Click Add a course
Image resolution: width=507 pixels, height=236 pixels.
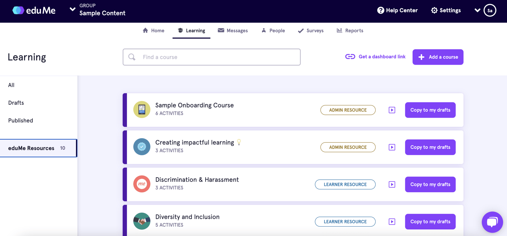click(x=438, y=57)
